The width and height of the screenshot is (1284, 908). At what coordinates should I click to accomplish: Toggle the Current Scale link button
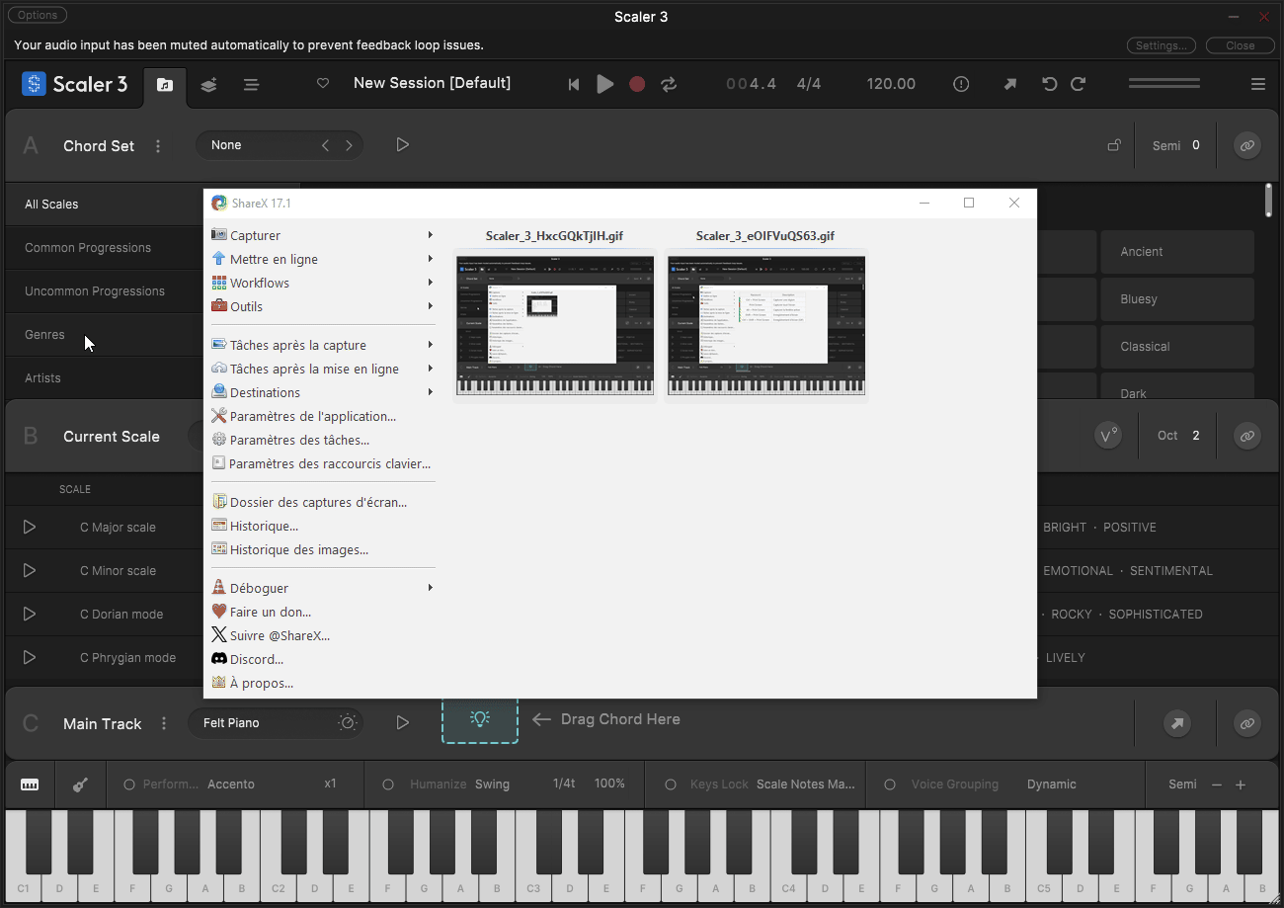click(x=1247, y=436)
